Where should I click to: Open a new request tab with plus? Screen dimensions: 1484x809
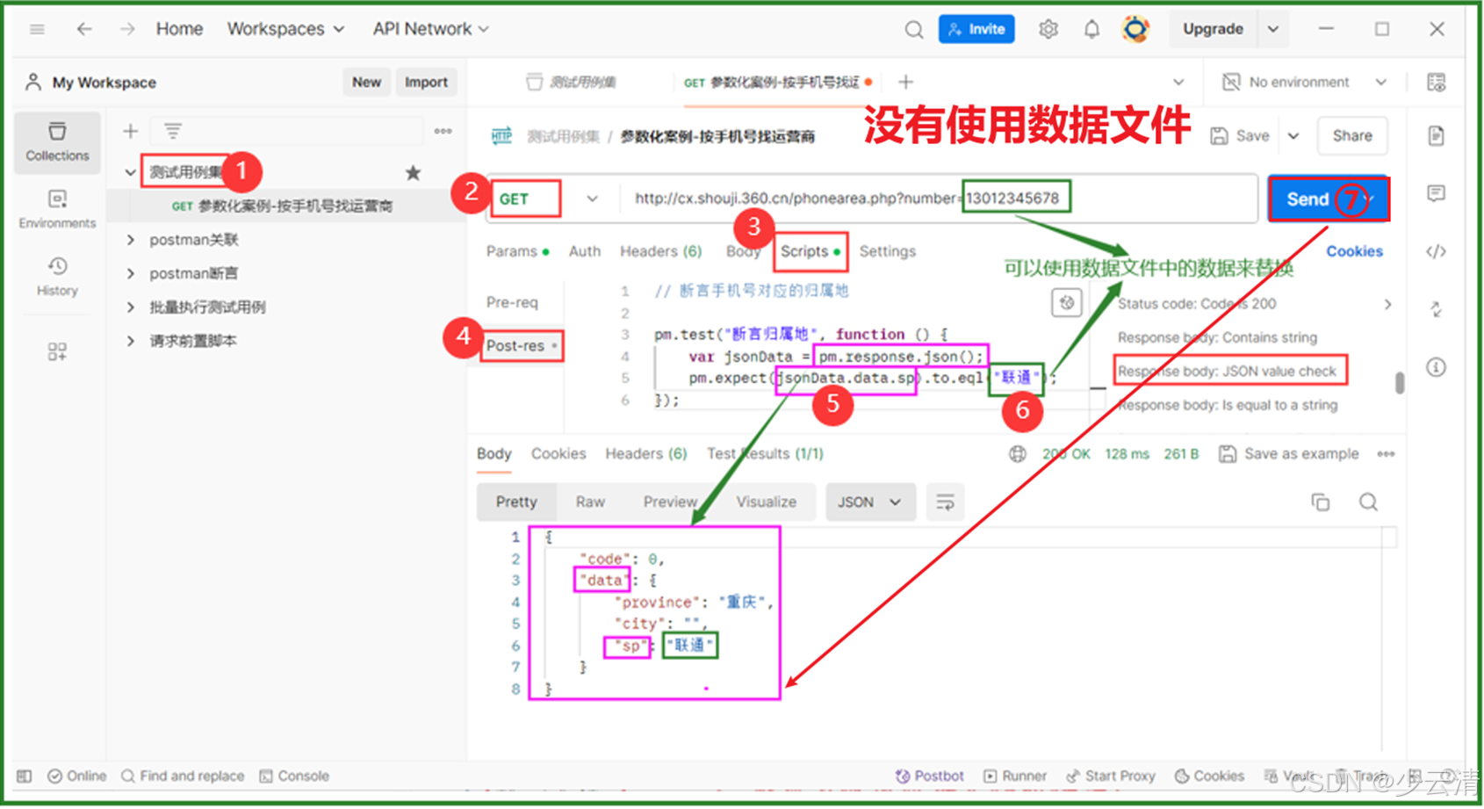[905, 82]
